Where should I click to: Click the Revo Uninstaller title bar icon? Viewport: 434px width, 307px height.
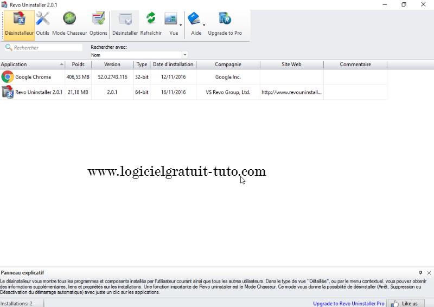pos(4,5)
